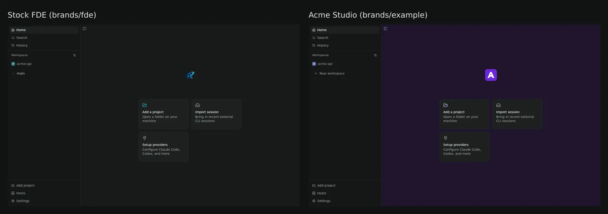Click Hosts server icon in Stock FDE
The image size is (608, 214).
coord(13,193)
